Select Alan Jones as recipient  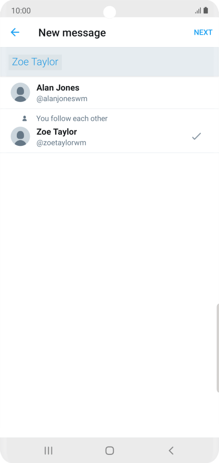pos(109,93)
